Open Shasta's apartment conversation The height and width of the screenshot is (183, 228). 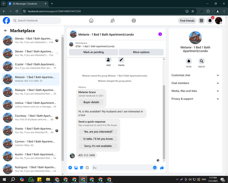tap(31, 130)
